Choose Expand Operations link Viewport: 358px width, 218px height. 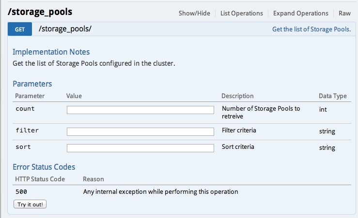tap(301, 13)
